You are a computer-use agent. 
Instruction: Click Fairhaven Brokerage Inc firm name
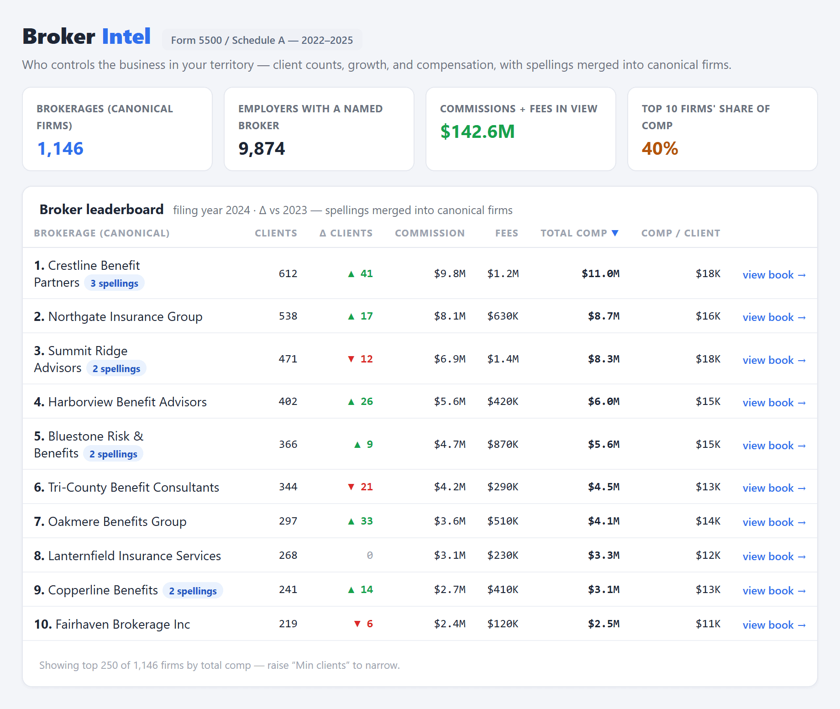pos(123,624)
